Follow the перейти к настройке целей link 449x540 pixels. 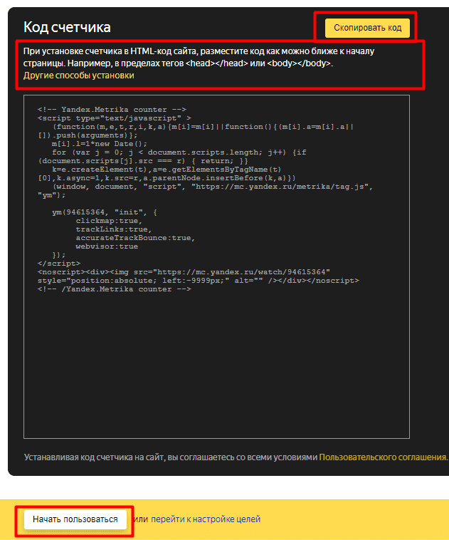point(206,519)
